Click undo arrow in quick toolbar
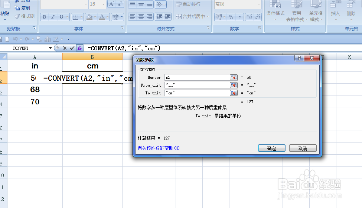The height and width of the screenshot is (208, 362). pos(16,39)
